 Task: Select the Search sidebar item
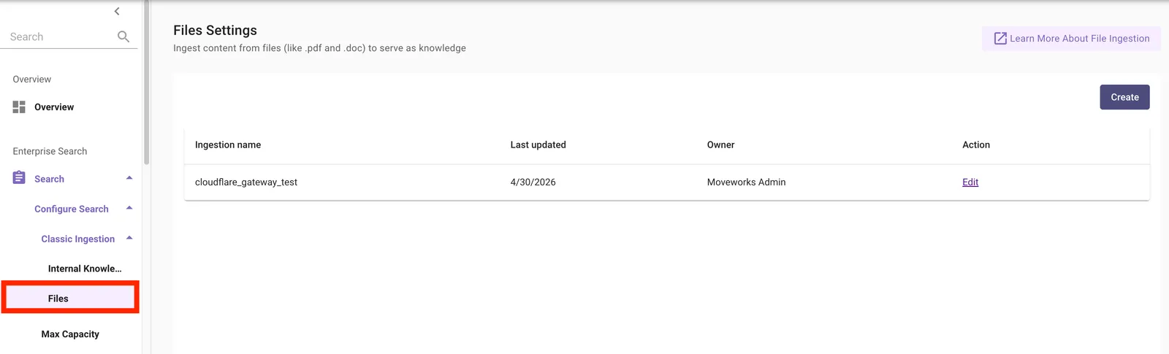pyautogui.click(x=49, y=179)
